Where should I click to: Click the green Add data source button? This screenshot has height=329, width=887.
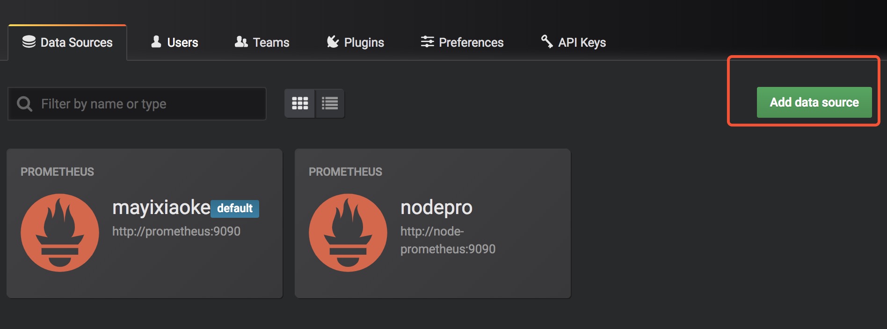click(x=814, y=102)
